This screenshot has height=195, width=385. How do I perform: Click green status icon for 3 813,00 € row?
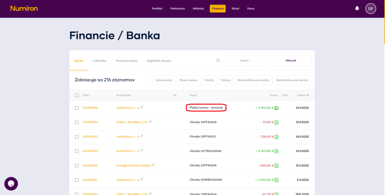(276, 108)
